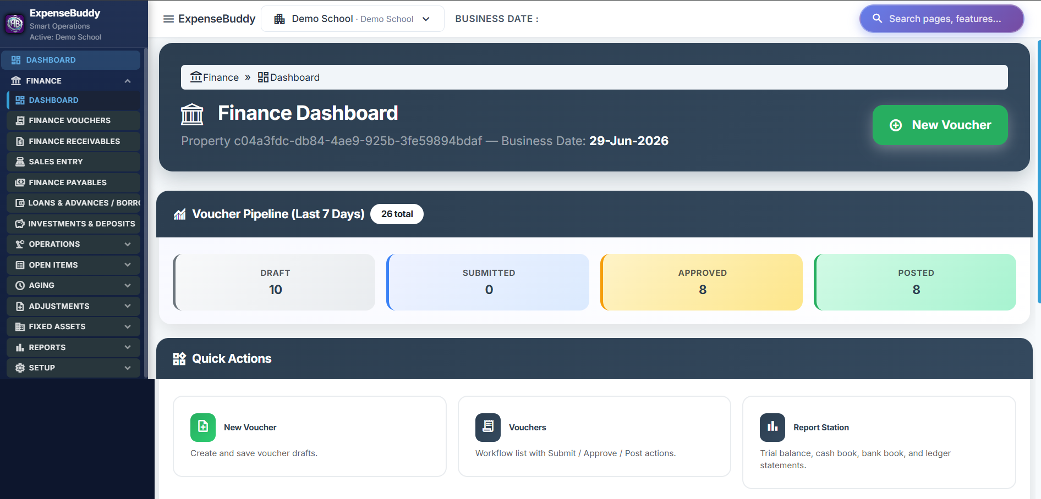Collapse the Finance sidebar section
The width and height of the screenshot is (1041, 499).
tap(128, 81)
